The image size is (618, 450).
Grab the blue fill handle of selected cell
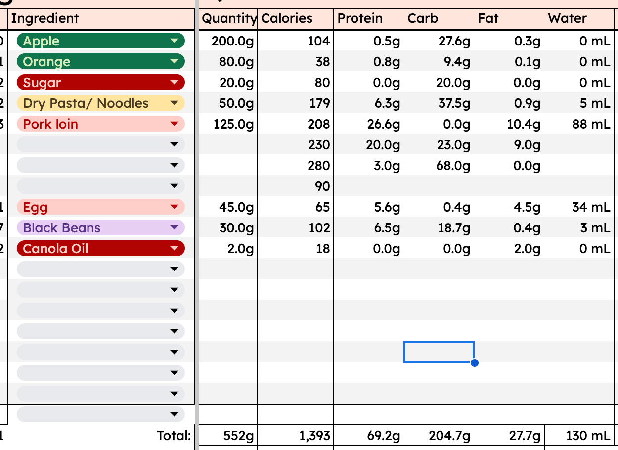coord(475,363)
